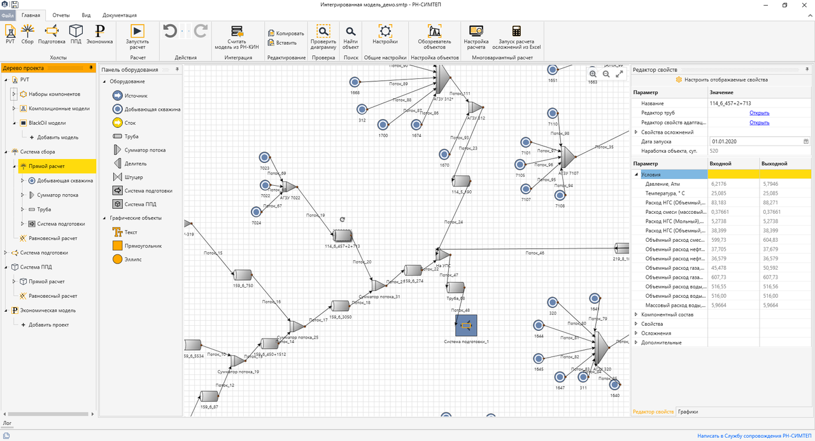Image resolution: width=815 pixels, height=441 pixels.
Task: Switch to the Вид ribbon tab
Action: [87, 15]
